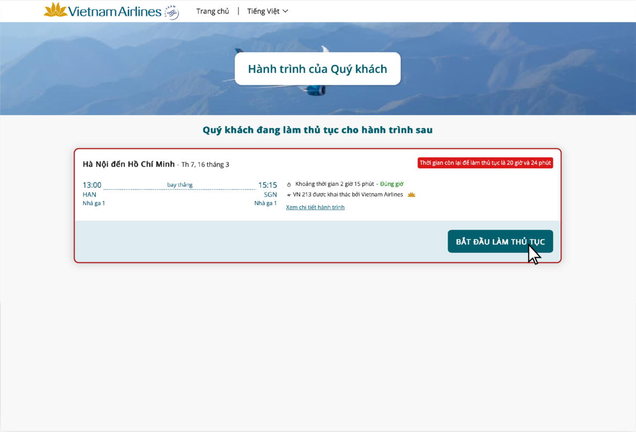Image resolution: width=636 pixels, height=432 pixels.
Task: Open Xem chi tiết hành trình link
Action: pos(315,207)
